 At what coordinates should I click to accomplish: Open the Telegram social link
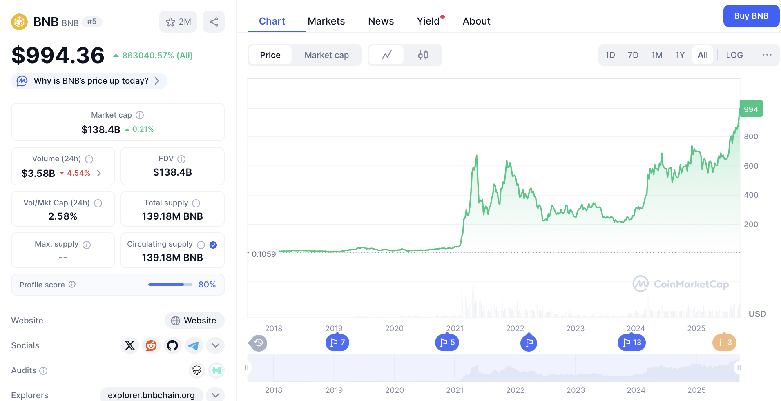pos(194,345)
